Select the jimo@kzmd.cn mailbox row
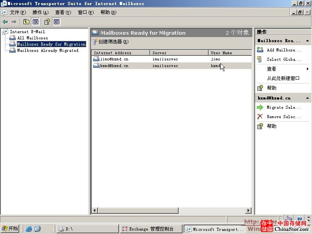This screenshot has width=312, height=234. pos(172,59)
